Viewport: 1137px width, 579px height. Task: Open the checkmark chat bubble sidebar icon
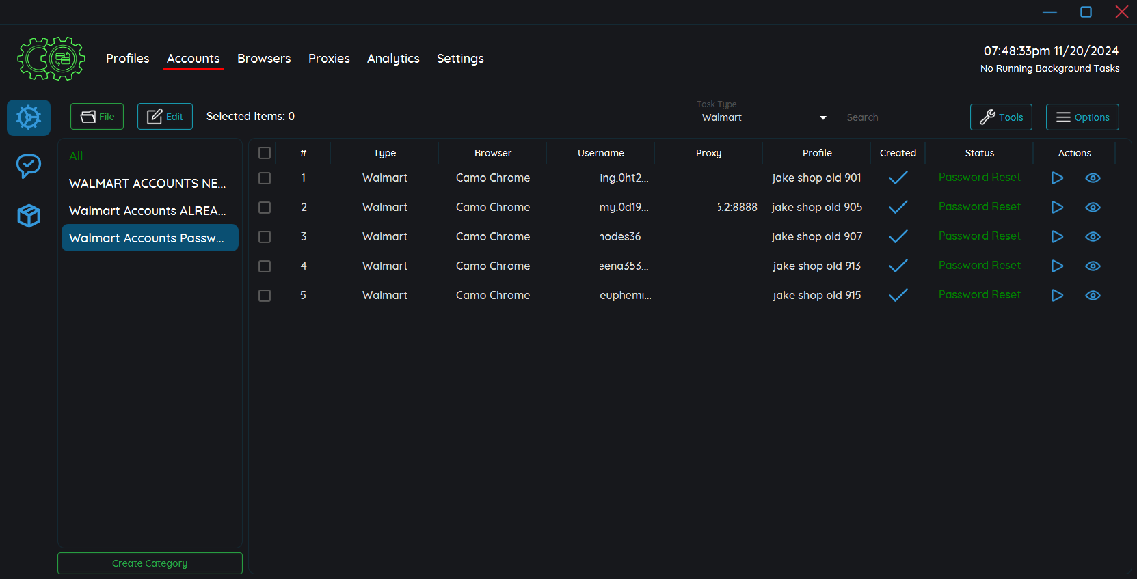[29, 166]
